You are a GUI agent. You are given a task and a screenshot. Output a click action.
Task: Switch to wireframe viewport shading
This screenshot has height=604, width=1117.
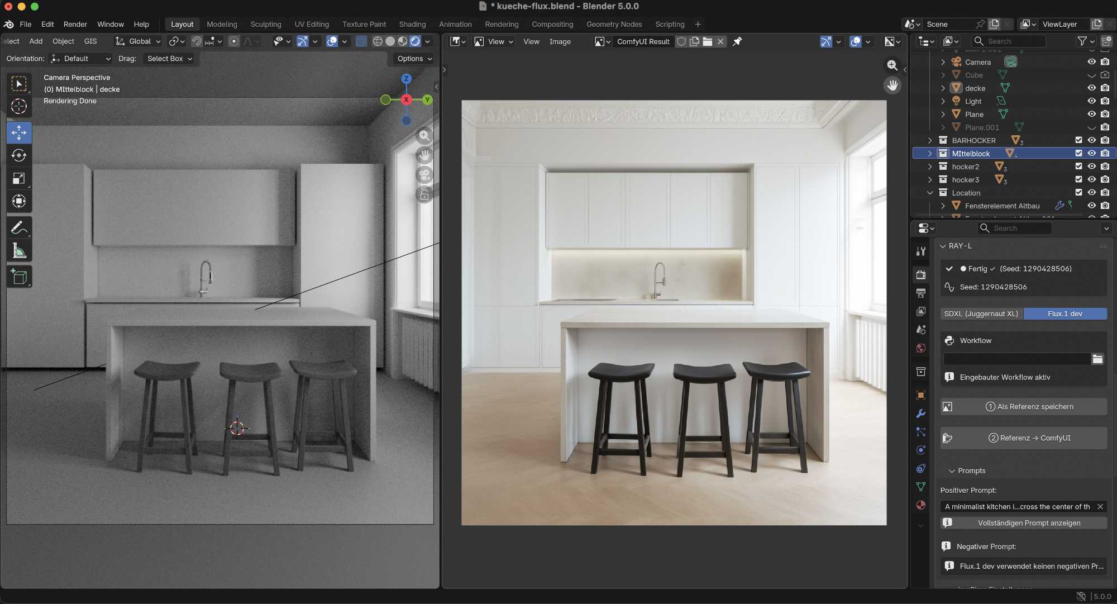click(x=378, y=41)
